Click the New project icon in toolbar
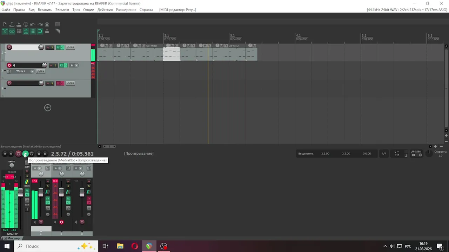 [5, 24]
